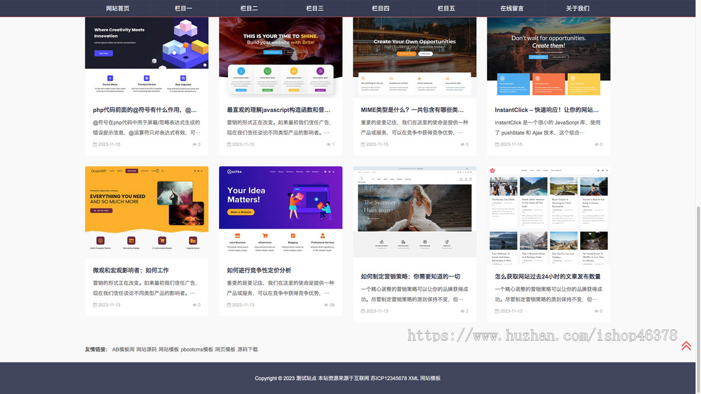This screenshot has width=701, height=394.
Task: Click the This Is Your Time To Shine thumbnail
Action: pyautogui.click(x=280, y=57)
